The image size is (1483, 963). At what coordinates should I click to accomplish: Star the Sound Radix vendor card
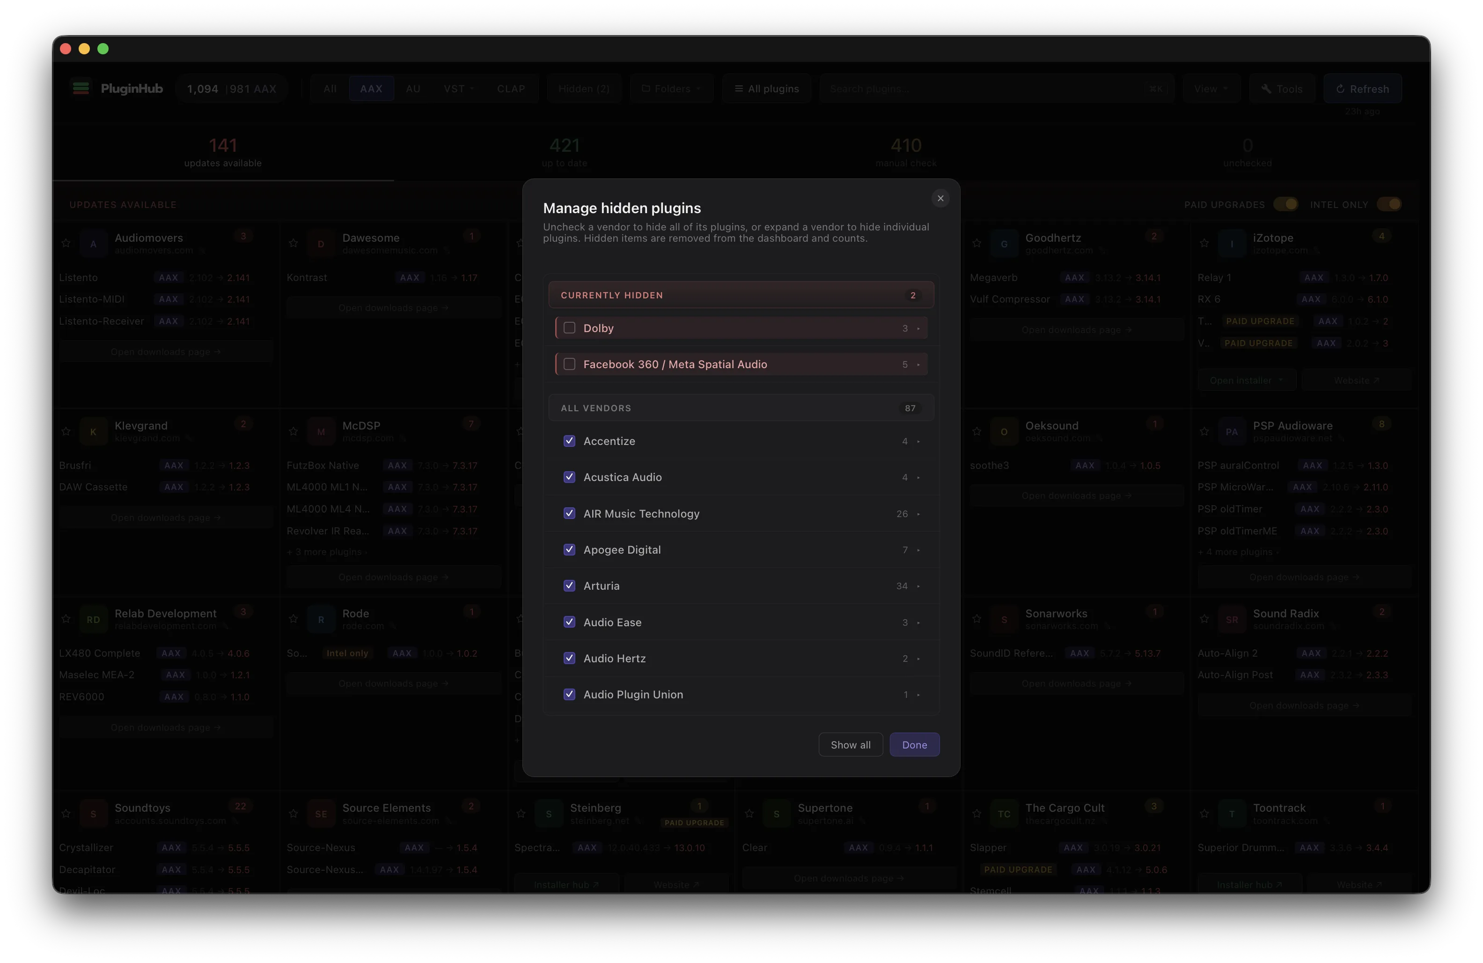tap(1204, 619)
